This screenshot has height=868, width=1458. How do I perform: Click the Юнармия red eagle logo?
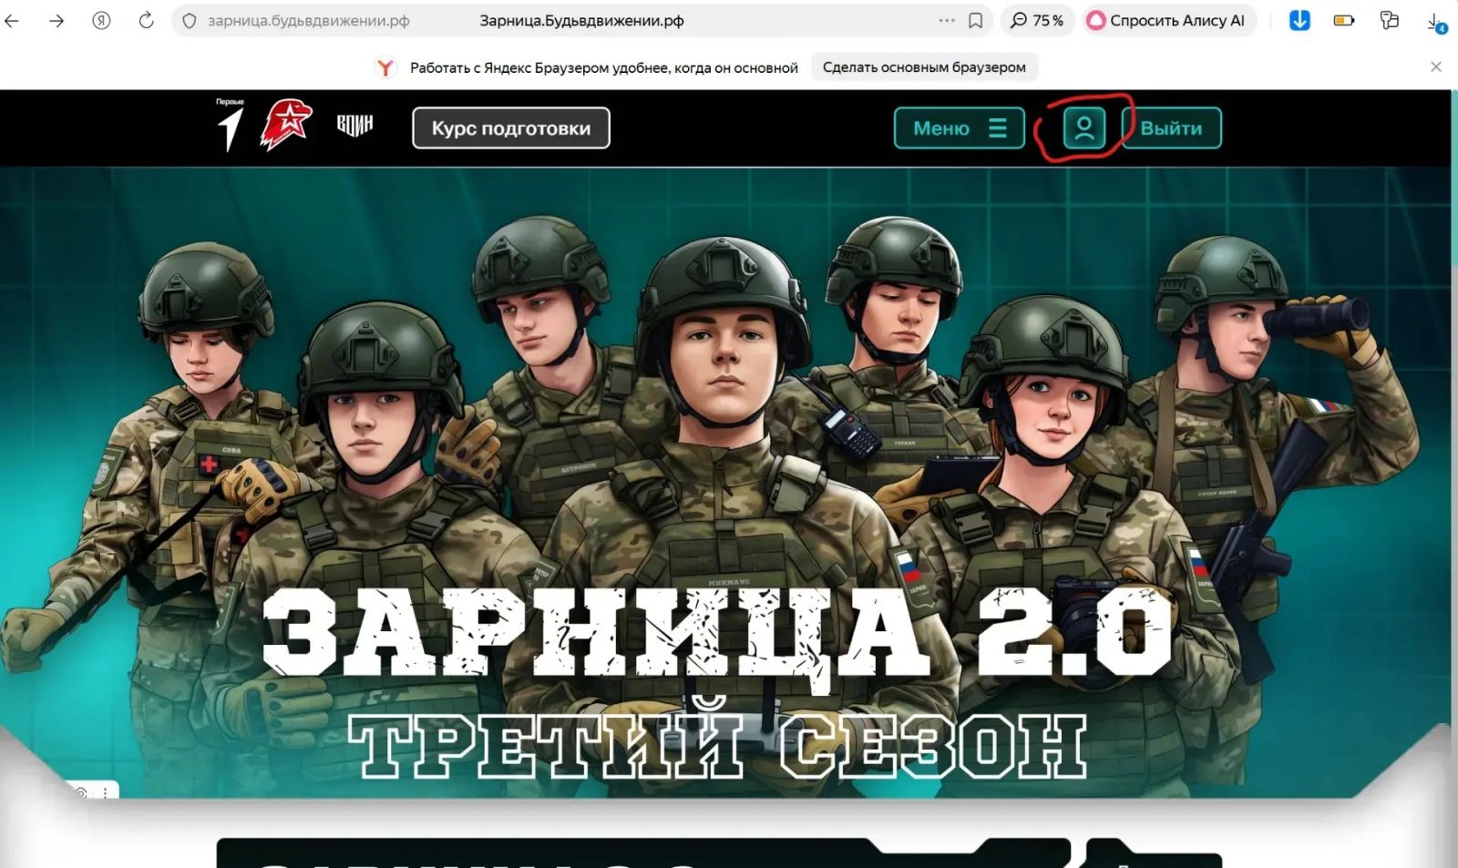[x=286, y=125]
